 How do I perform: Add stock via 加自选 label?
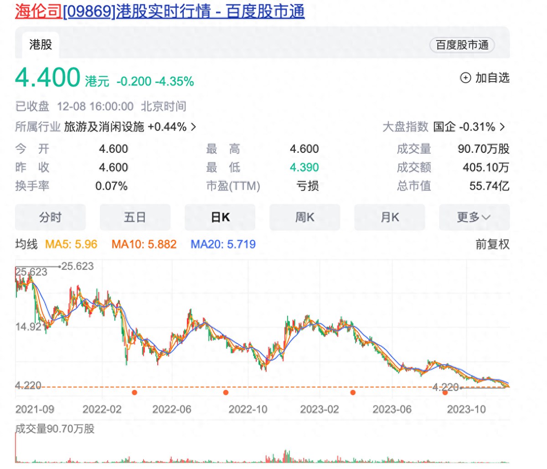(492, 78)
